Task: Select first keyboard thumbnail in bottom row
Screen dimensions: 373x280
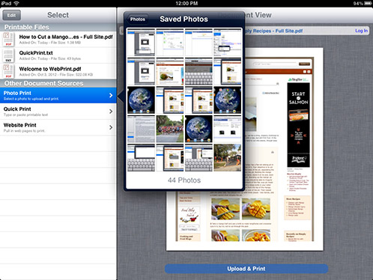Action: [141, 158]
